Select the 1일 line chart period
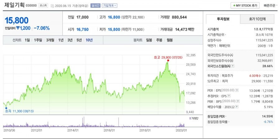 (27, 40)
